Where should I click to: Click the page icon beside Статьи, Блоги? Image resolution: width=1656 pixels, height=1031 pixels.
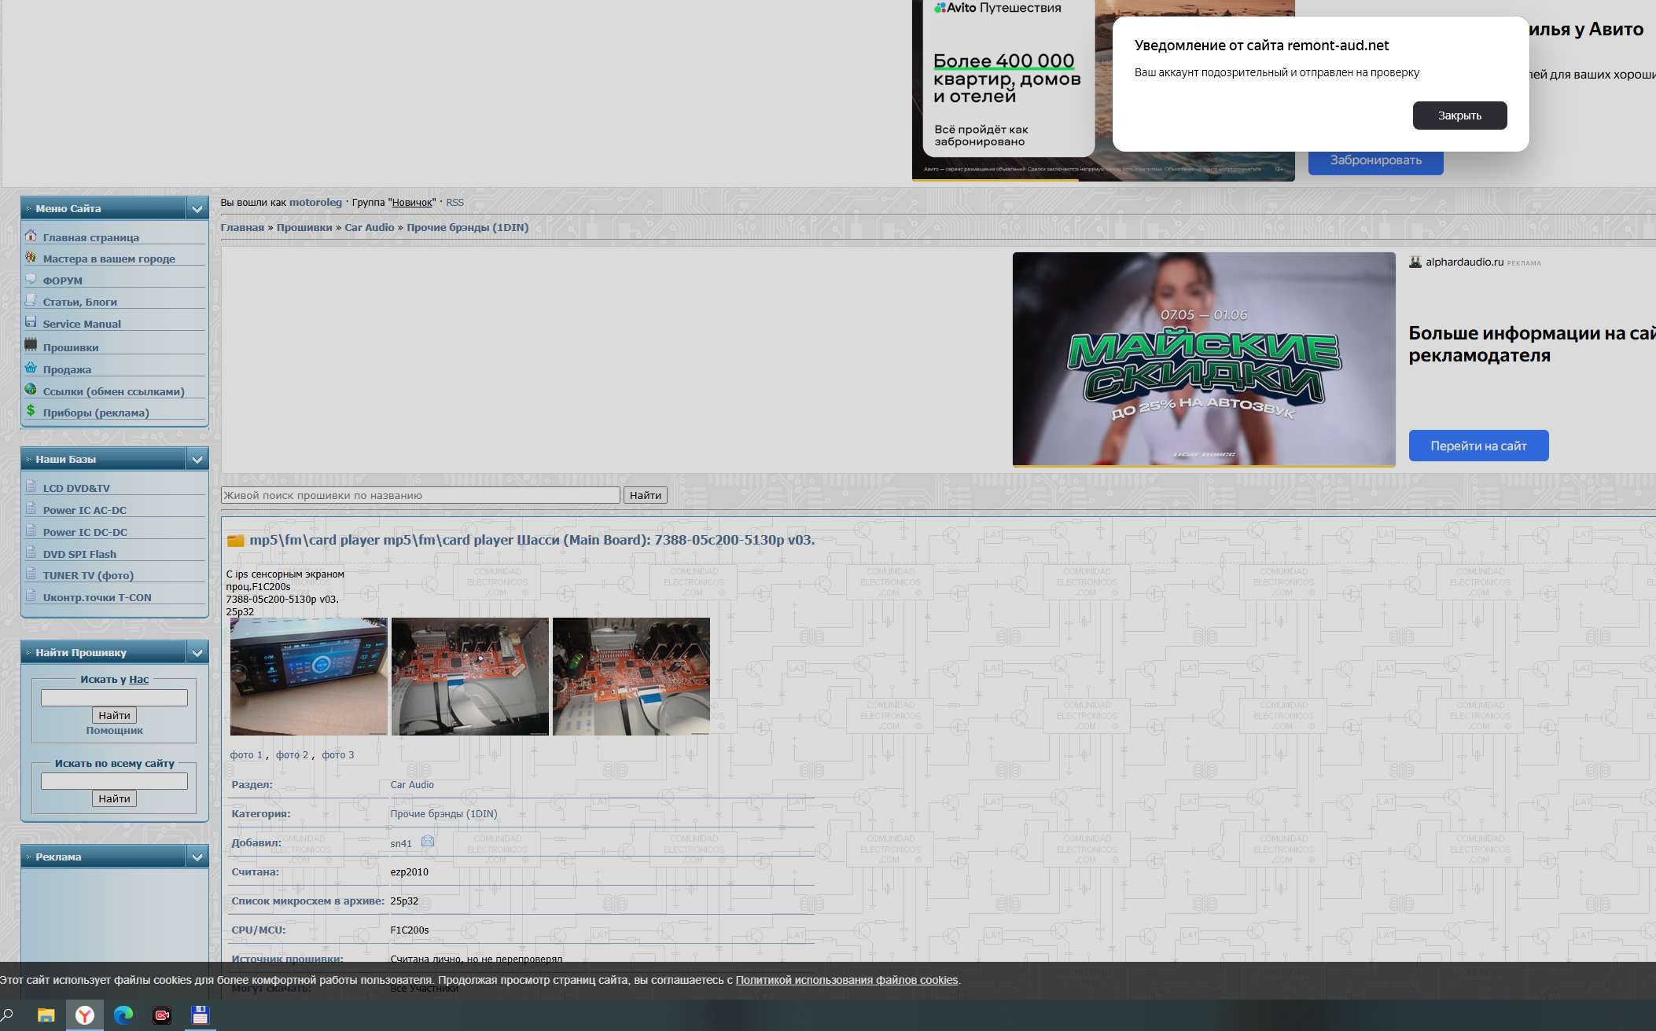[x=31, y=300]
